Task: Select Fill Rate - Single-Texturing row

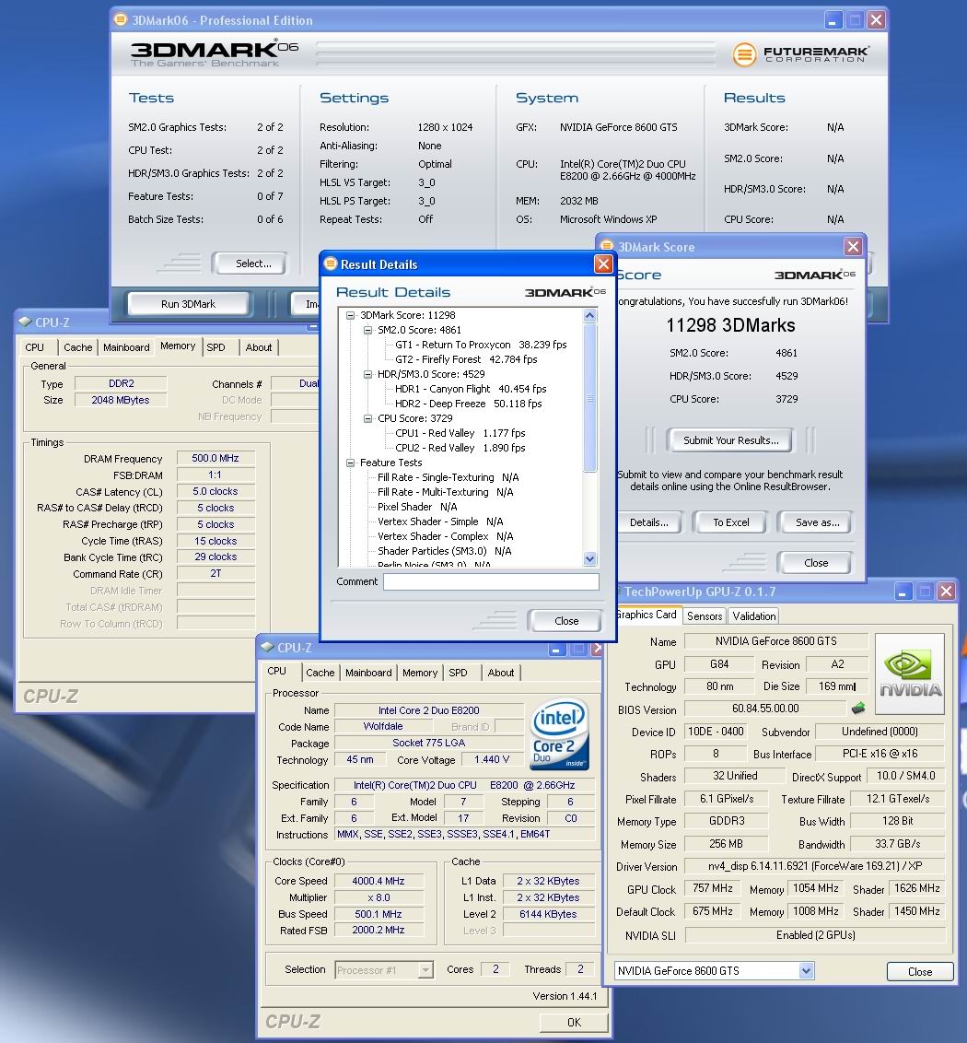Action: click(x=449, y=477)
